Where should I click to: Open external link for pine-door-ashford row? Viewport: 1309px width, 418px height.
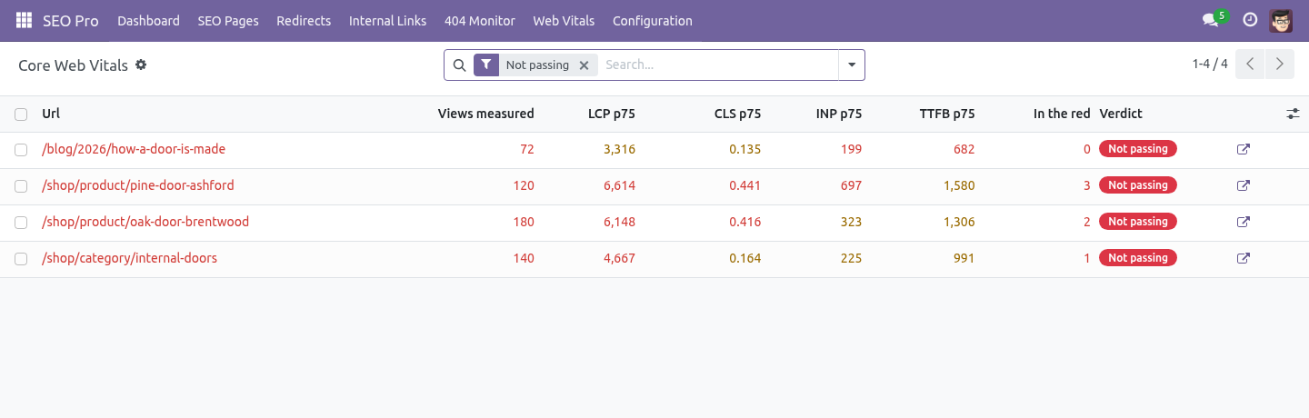click(1244, 185)
